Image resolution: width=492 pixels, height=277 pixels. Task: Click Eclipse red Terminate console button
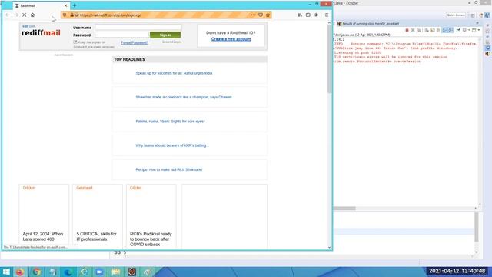coord(407,30)
